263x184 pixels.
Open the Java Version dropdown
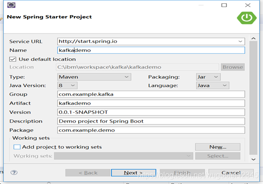coord(67,86)
